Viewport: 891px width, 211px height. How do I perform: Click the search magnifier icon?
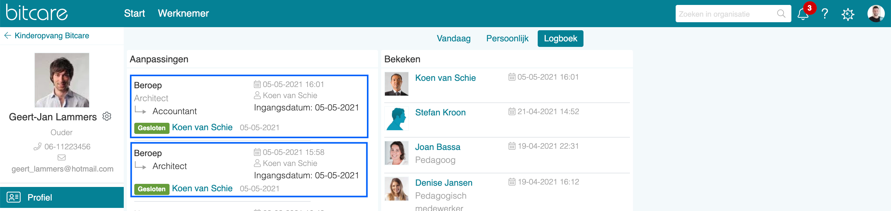point(781,14)
